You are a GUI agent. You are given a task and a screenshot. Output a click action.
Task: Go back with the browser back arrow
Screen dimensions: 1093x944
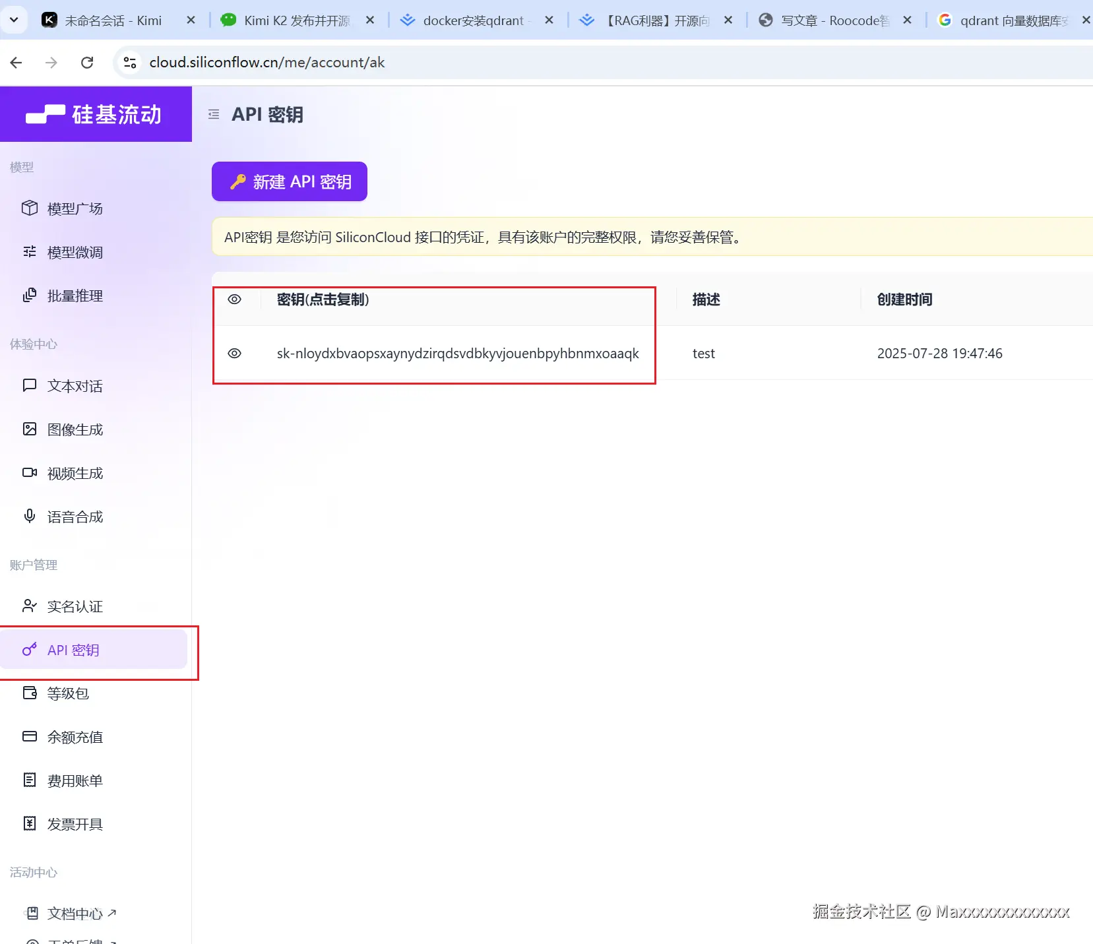pyautogui.click(x=16, y=63)
